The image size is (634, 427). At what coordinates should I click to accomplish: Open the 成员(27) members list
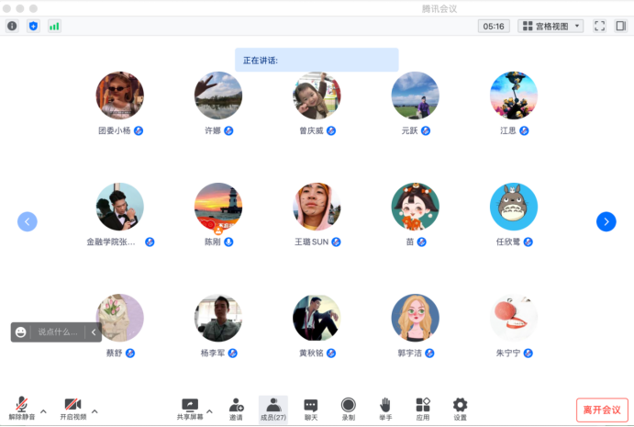(273, 409)
